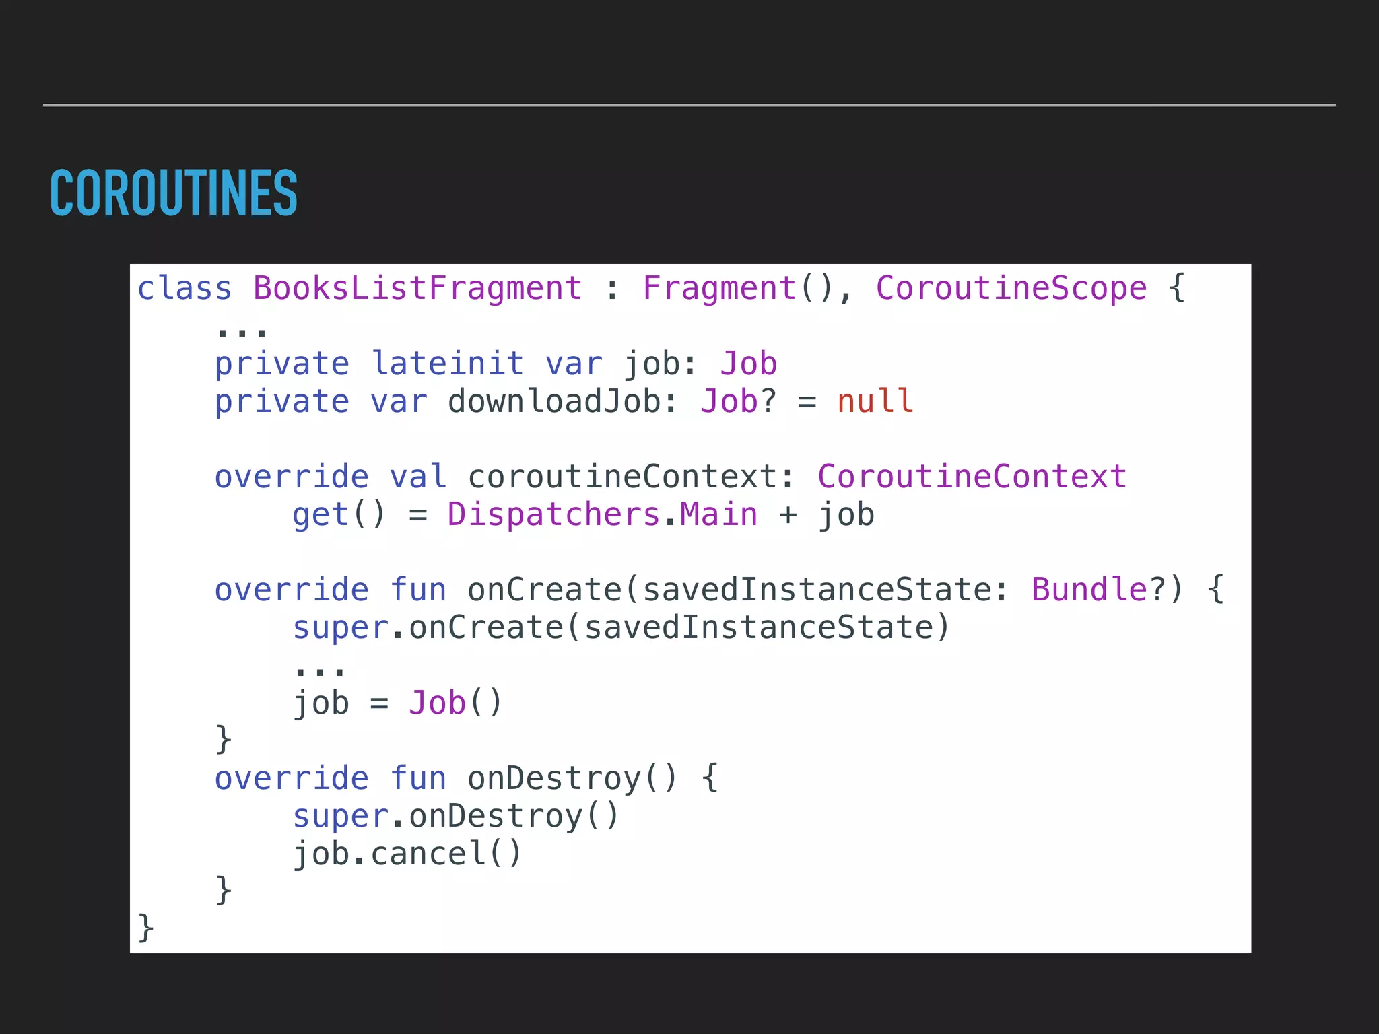The image size is (1379, 1034).
Task: Click the final closing brace of the class
Action: tap(145, 928)
